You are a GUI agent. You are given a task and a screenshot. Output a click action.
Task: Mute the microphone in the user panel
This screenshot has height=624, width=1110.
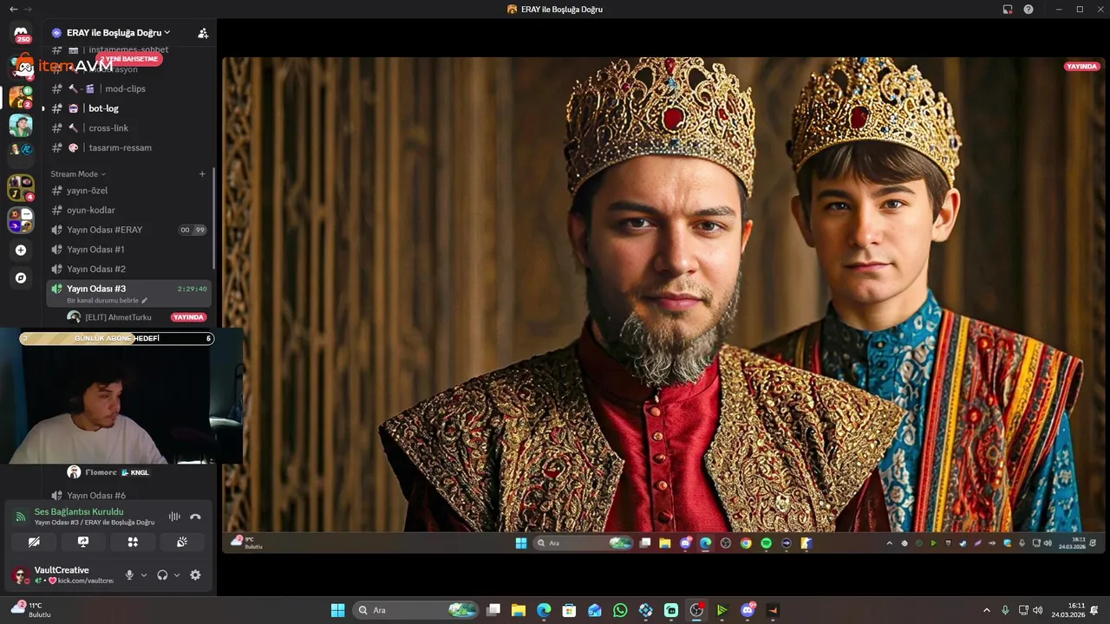[x=129, y=575]
